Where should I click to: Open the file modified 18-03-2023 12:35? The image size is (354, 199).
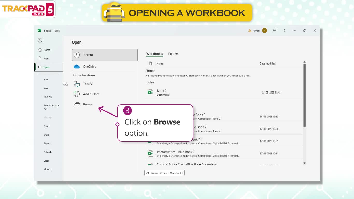(x=224, y=116)
